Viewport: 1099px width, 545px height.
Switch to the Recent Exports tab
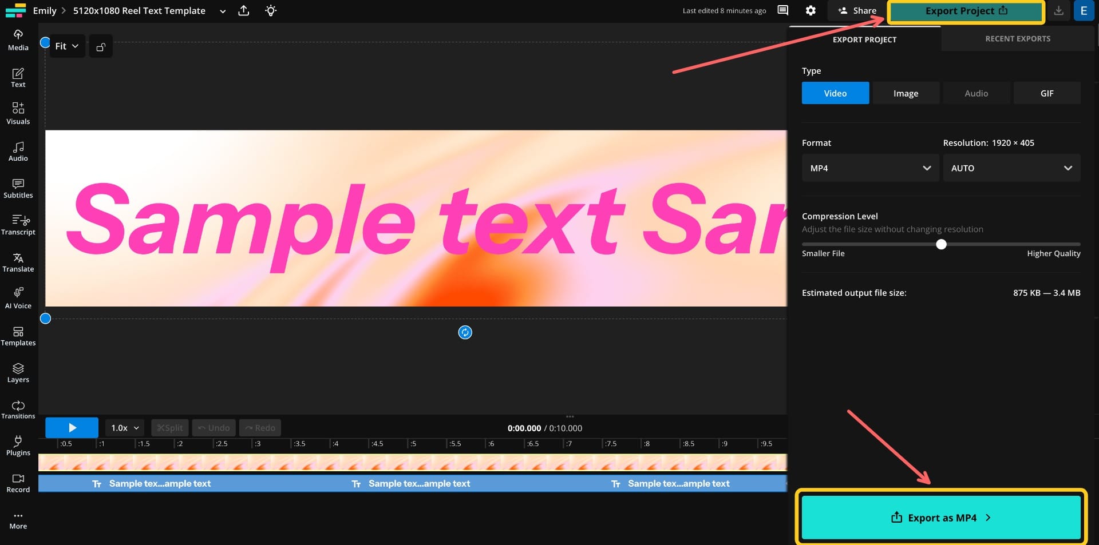click(1018, 38)
